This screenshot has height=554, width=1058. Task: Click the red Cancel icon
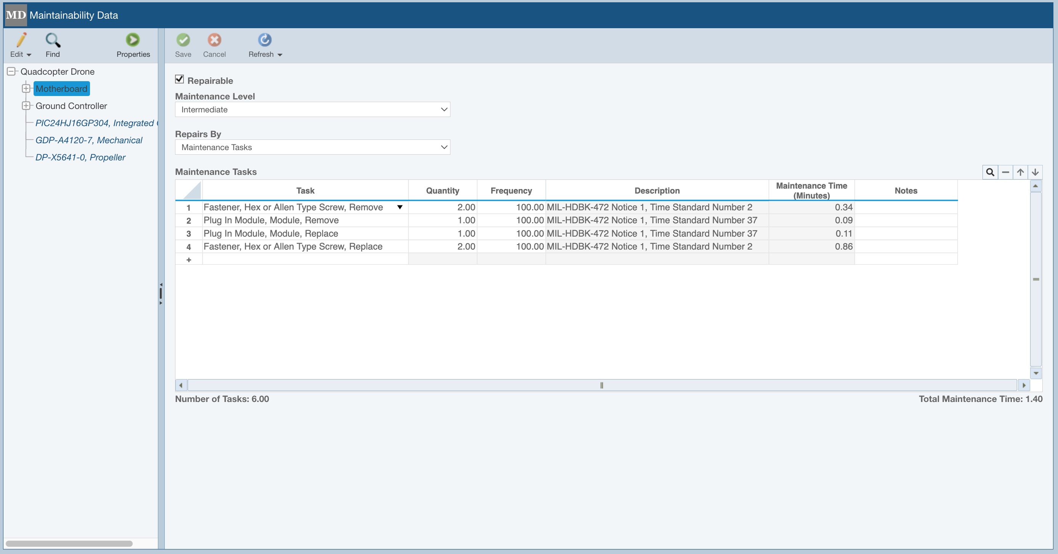(214, 40)
